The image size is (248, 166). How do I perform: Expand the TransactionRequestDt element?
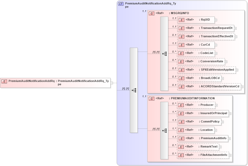tap(235, 28)
